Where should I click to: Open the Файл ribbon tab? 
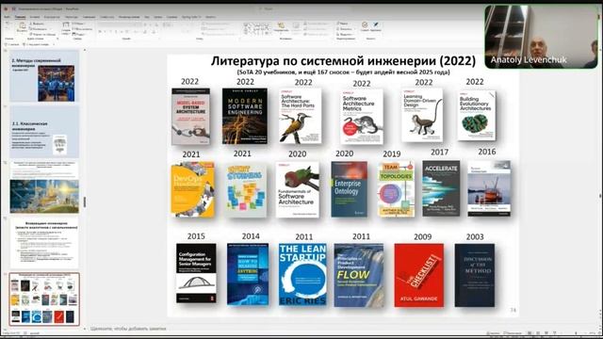point(7,17)
